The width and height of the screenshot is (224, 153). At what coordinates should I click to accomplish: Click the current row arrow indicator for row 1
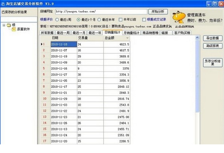pyautogui.click(x=41, y=44)
